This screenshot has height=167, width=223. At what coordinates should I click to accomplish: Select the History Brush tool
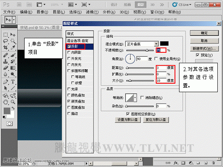pos(13,61)
